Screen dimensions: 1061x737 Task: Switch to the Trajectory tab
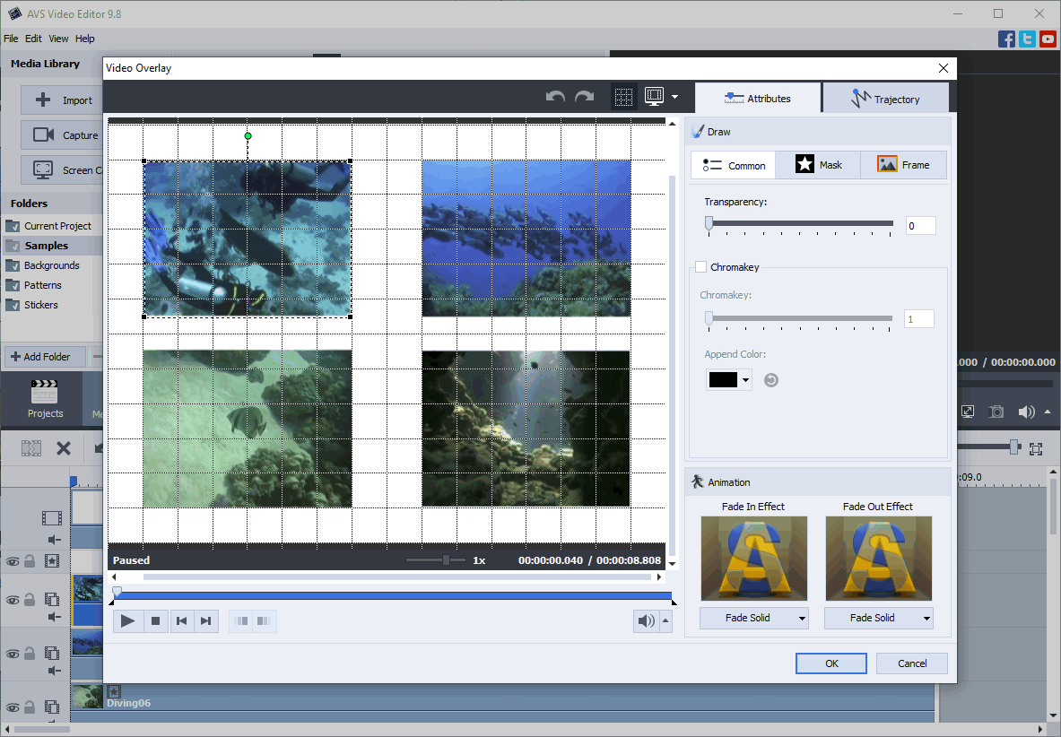coord(886,97)
